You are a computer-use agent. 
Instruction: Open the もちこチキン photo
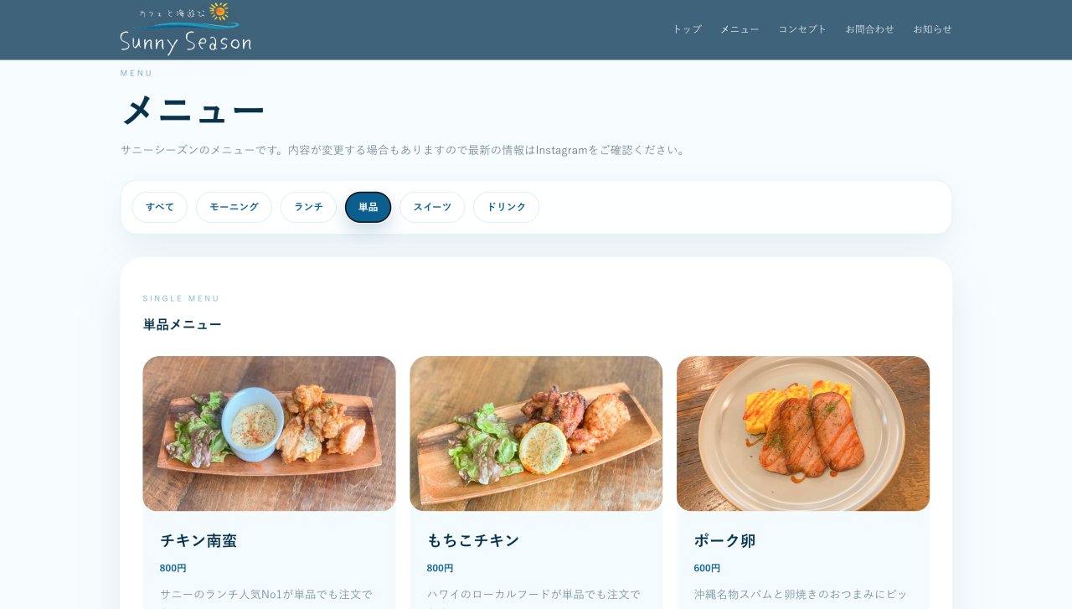point(536,434)
